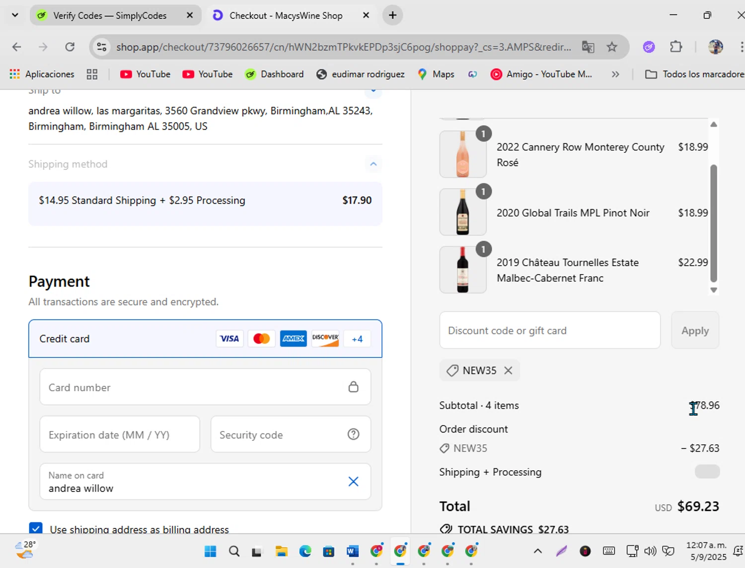
Task: Open the Chrome profile avatar
Action: point(716,47)
